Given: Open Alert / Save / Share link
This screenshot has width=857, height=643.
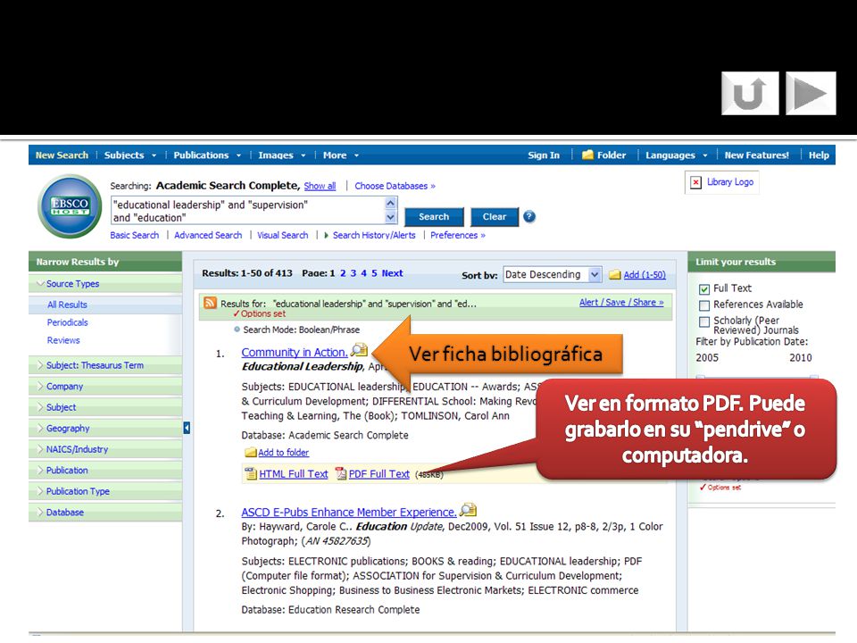Looking at the screenshot, I should (621, 303).
